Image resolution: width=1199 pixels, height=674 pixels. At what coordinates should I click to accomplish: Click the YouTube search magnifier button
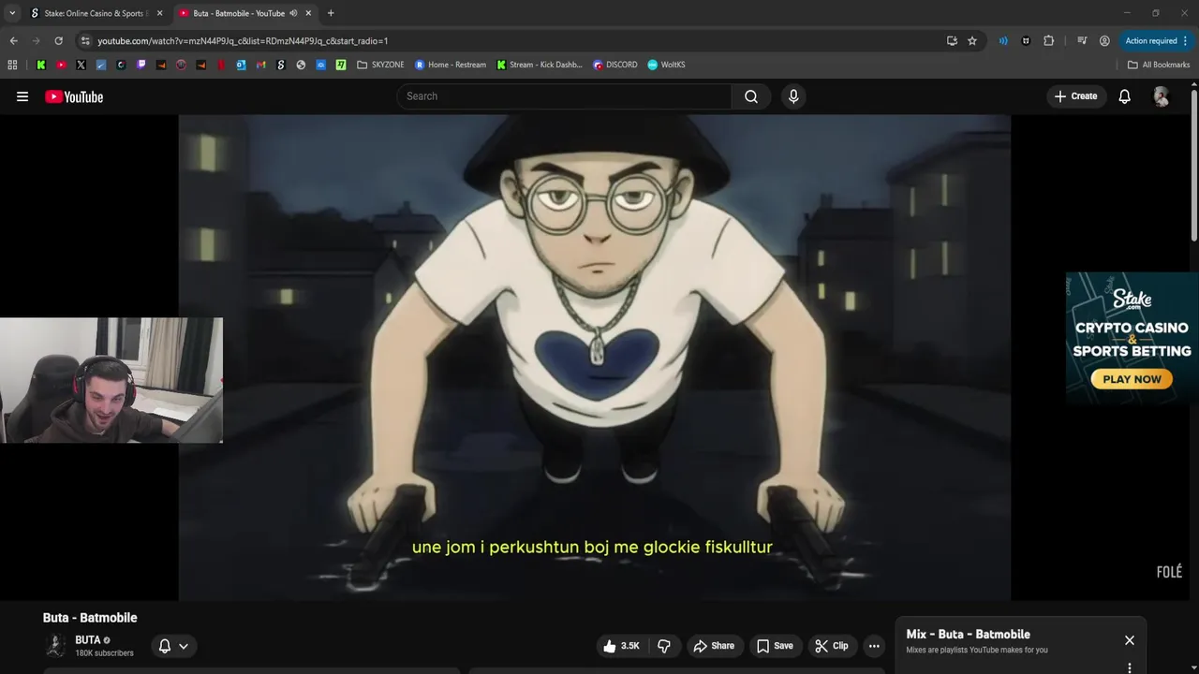point(751,96)
